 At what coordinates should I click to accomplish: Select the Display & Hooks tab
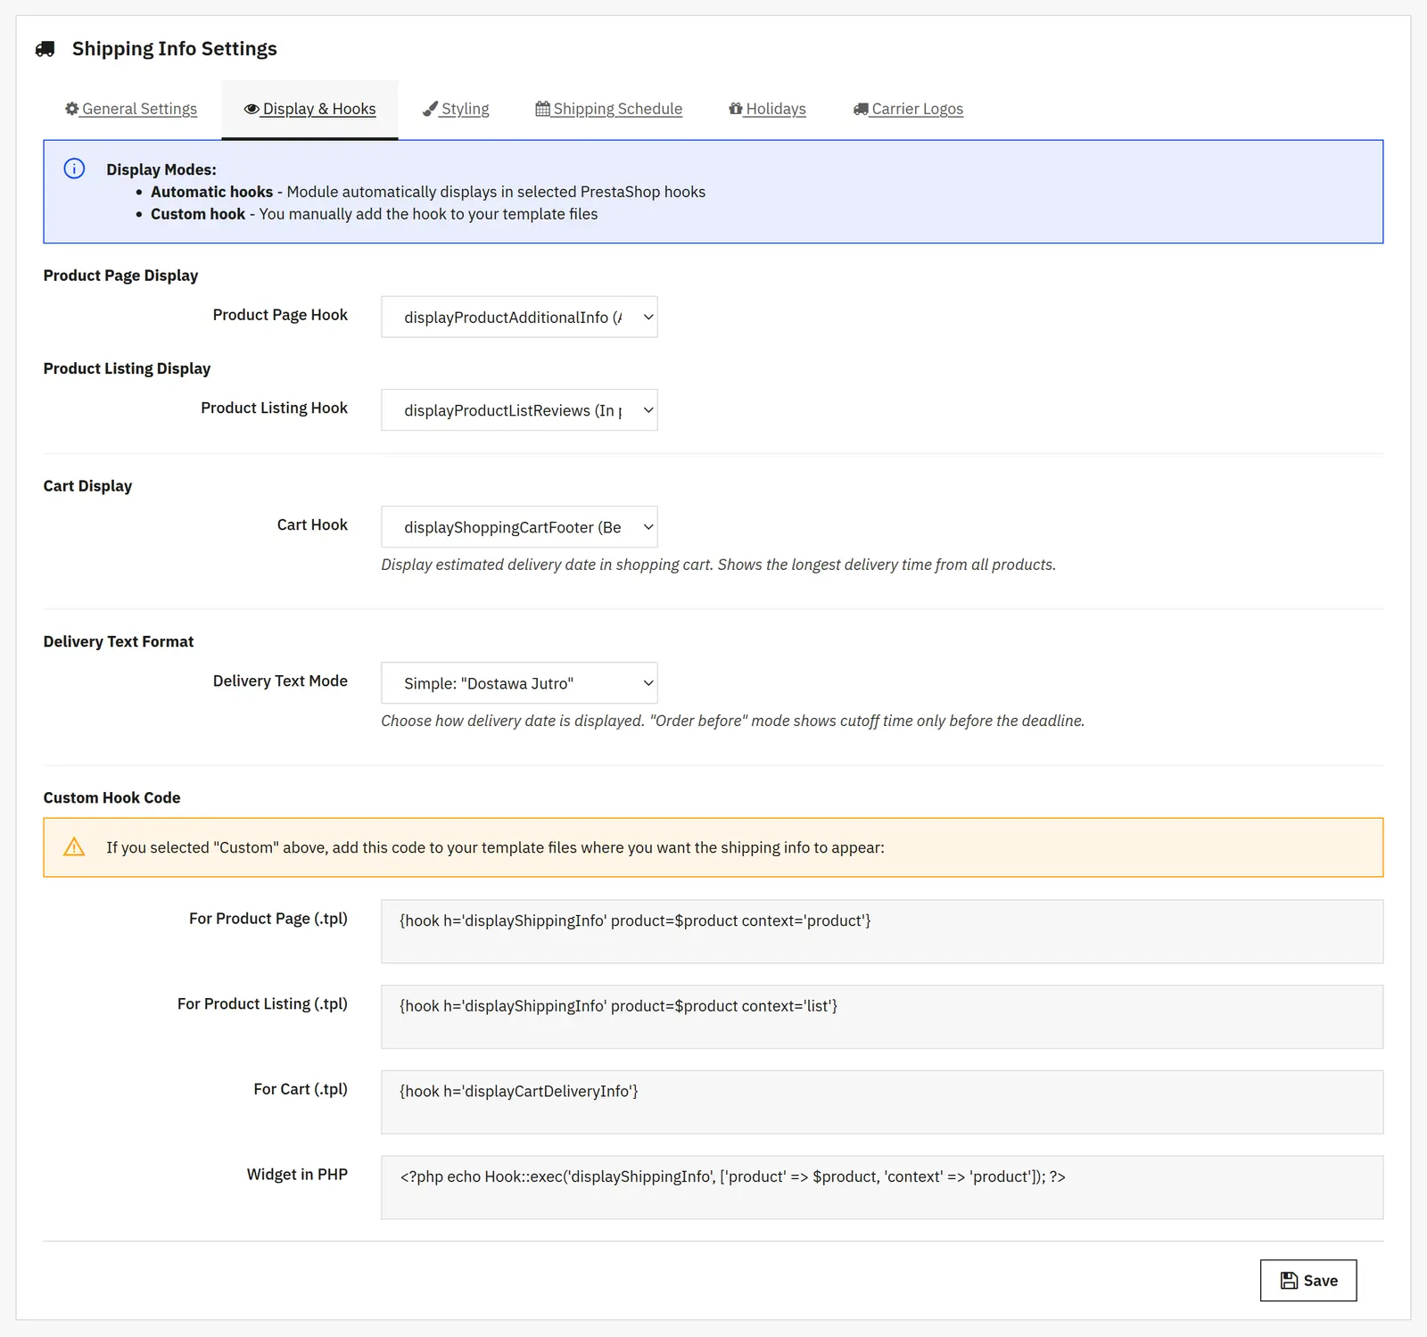[x=309, y=109]
